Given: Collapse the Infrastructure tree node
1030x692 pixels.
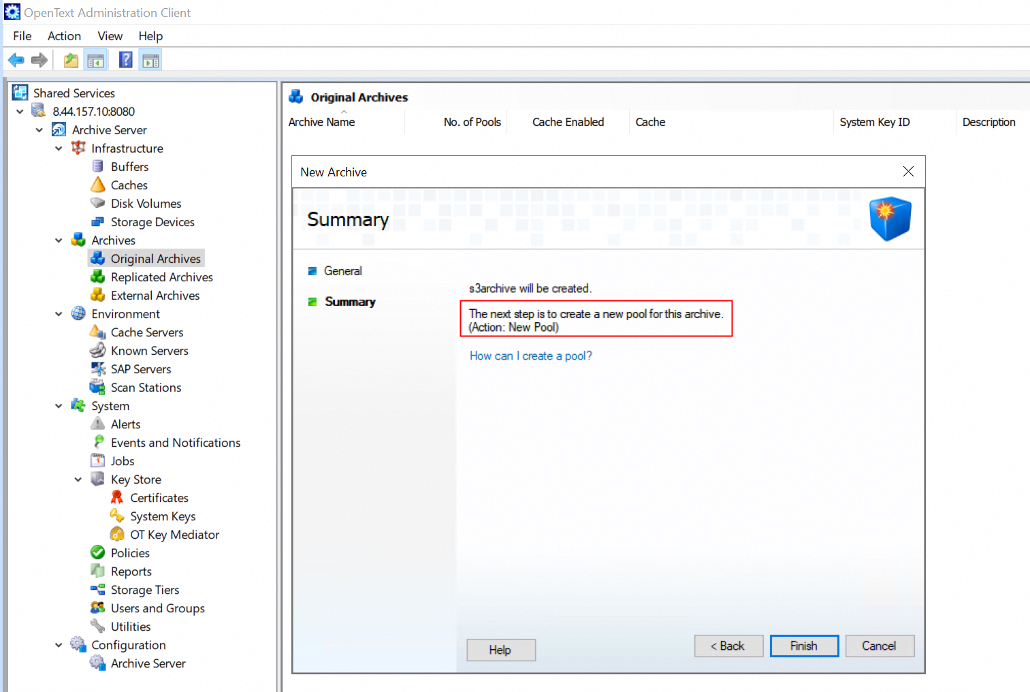Looking at the screenshot, I should pos(59,148).
